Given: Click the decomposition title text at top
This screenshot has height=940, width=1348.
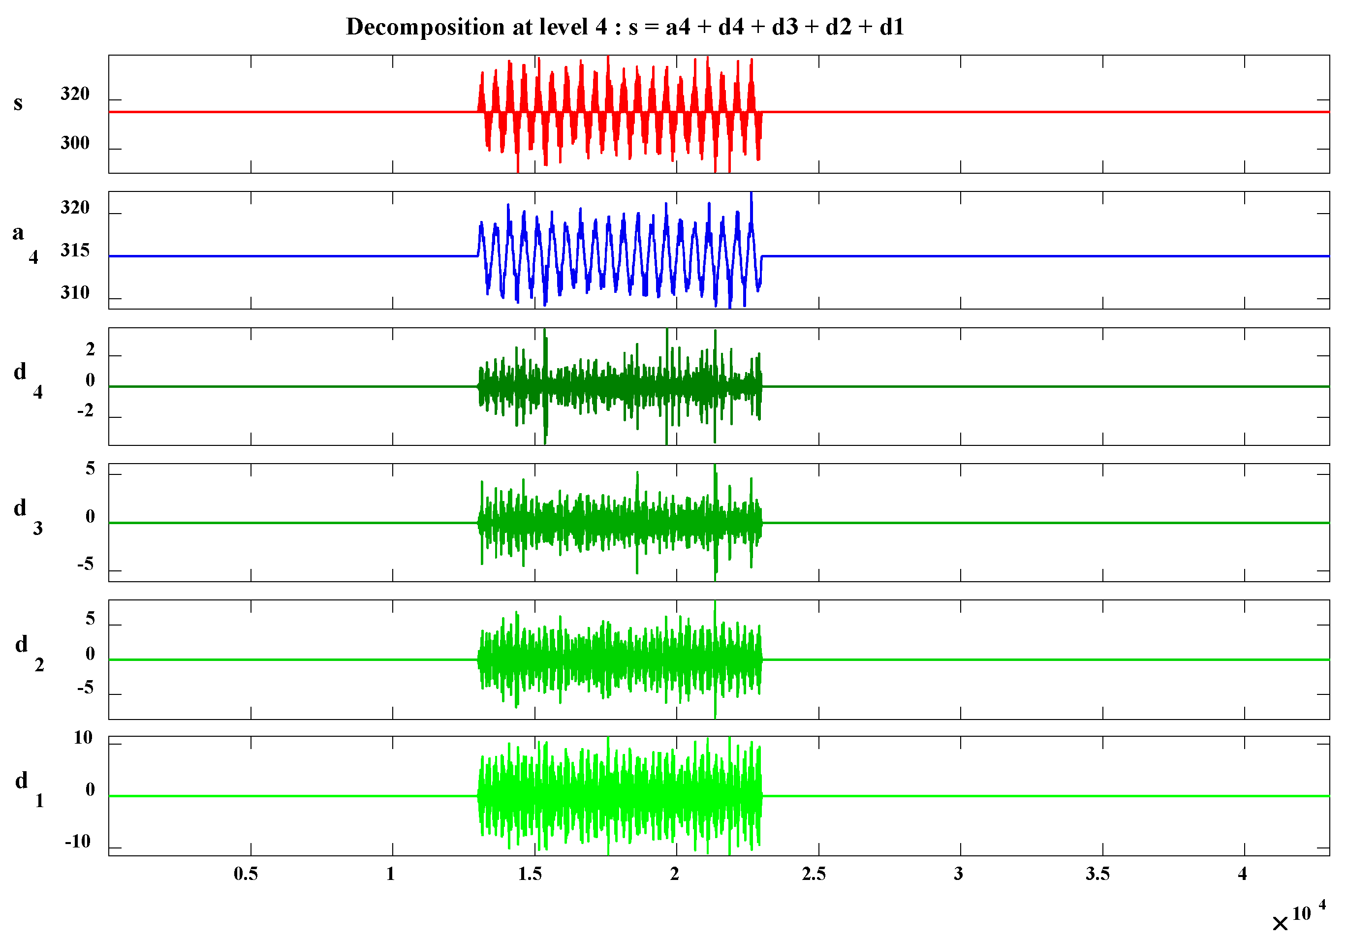Looking at the screenshot, I should pos(624,27).
